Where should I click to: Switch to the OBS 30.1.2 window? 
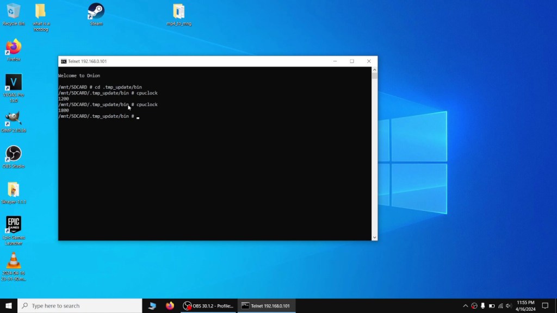[x=209, y=305]
